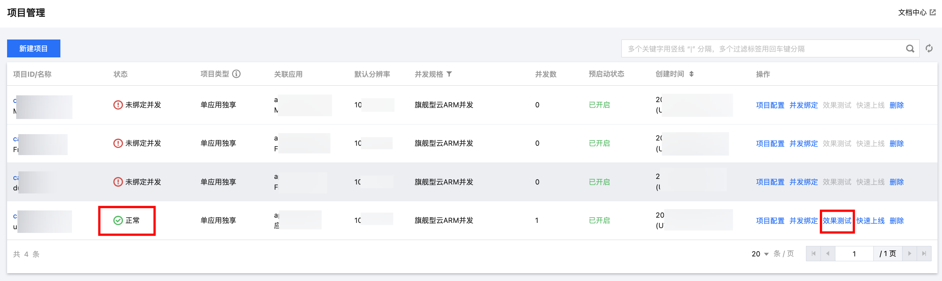Click 快速上线 for the 正常 project
942x281 pixels.
870,221
